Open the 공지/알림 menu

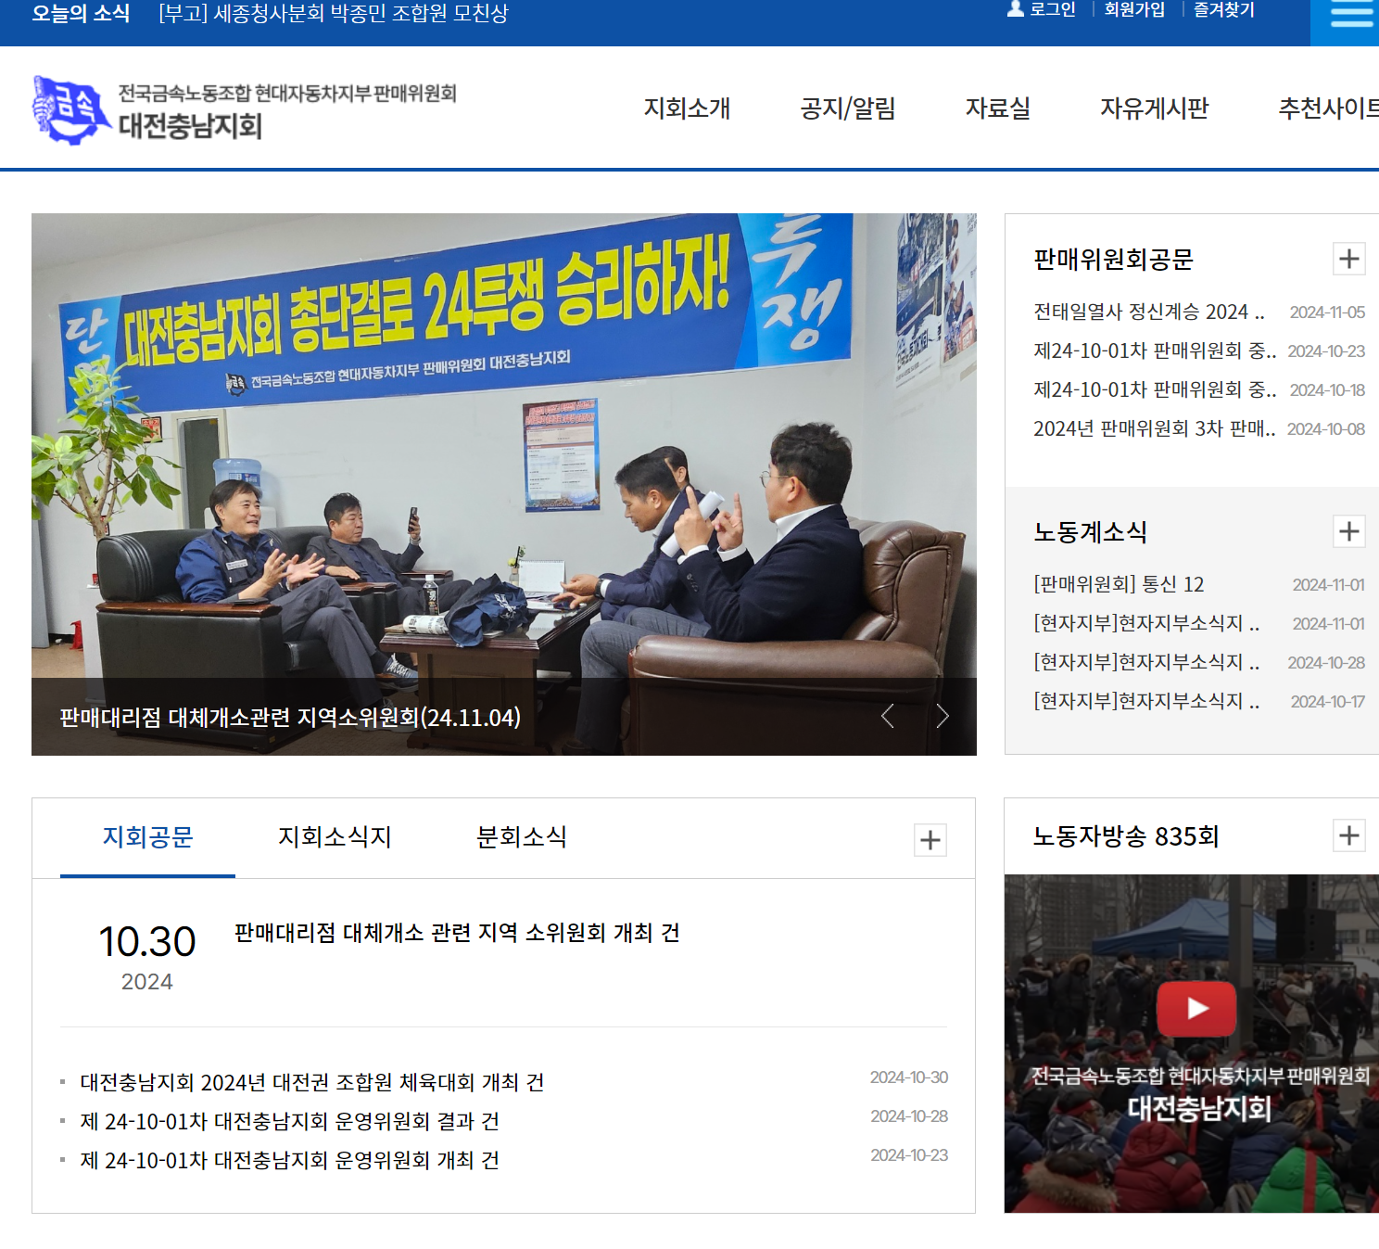tap(848, 108)
